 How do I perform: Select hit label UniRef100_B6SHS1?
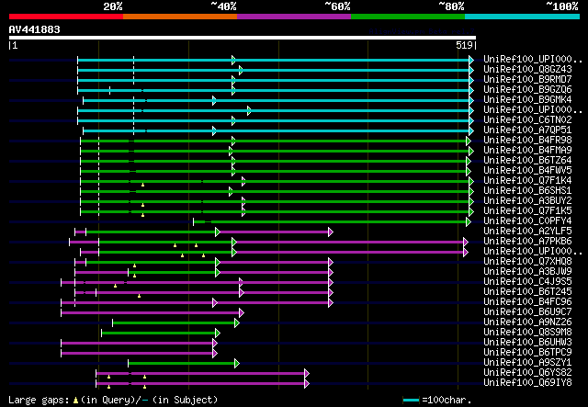pyautogui.click(x=527, y=191)
